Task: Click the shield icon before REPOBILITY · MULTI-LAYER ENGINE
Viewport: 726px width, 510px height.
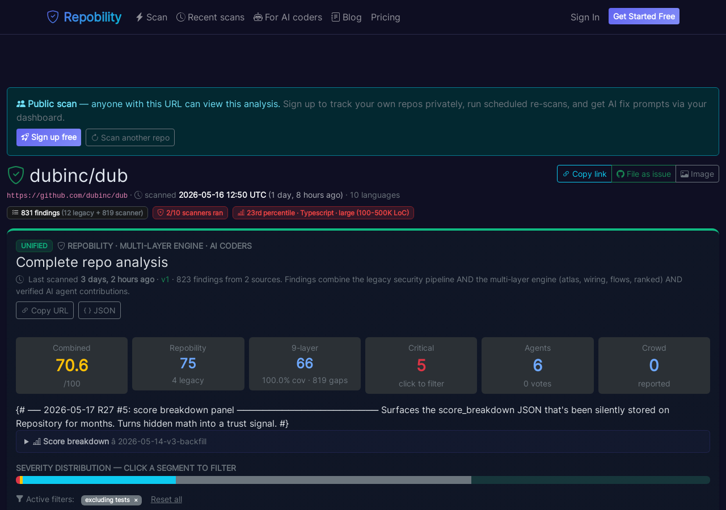Action: 61,246
